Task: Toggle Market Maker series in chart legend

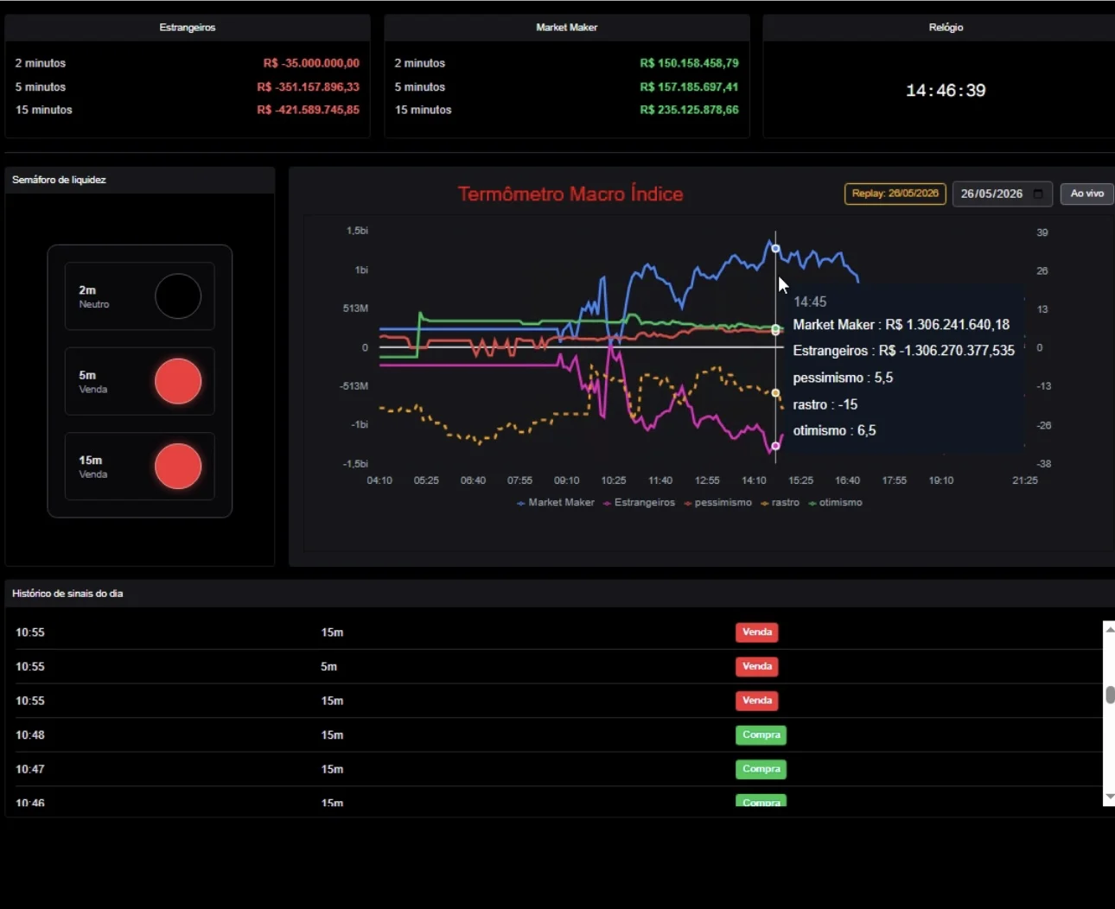Action: tap(556, 502)
